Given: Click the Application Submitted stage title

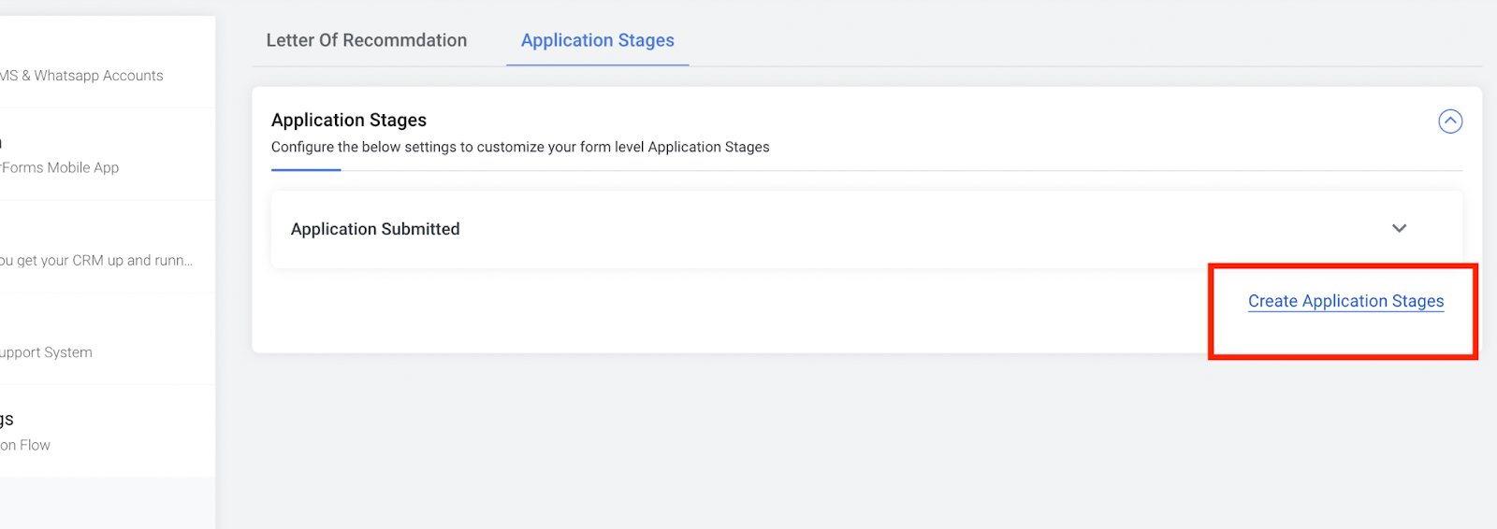Looking at the screenshot, I should click(x=375, y=229).
